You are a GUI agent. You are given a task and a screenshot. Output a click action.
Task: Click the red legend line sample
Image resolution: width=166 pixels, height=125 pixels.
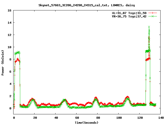click(153, 13)
